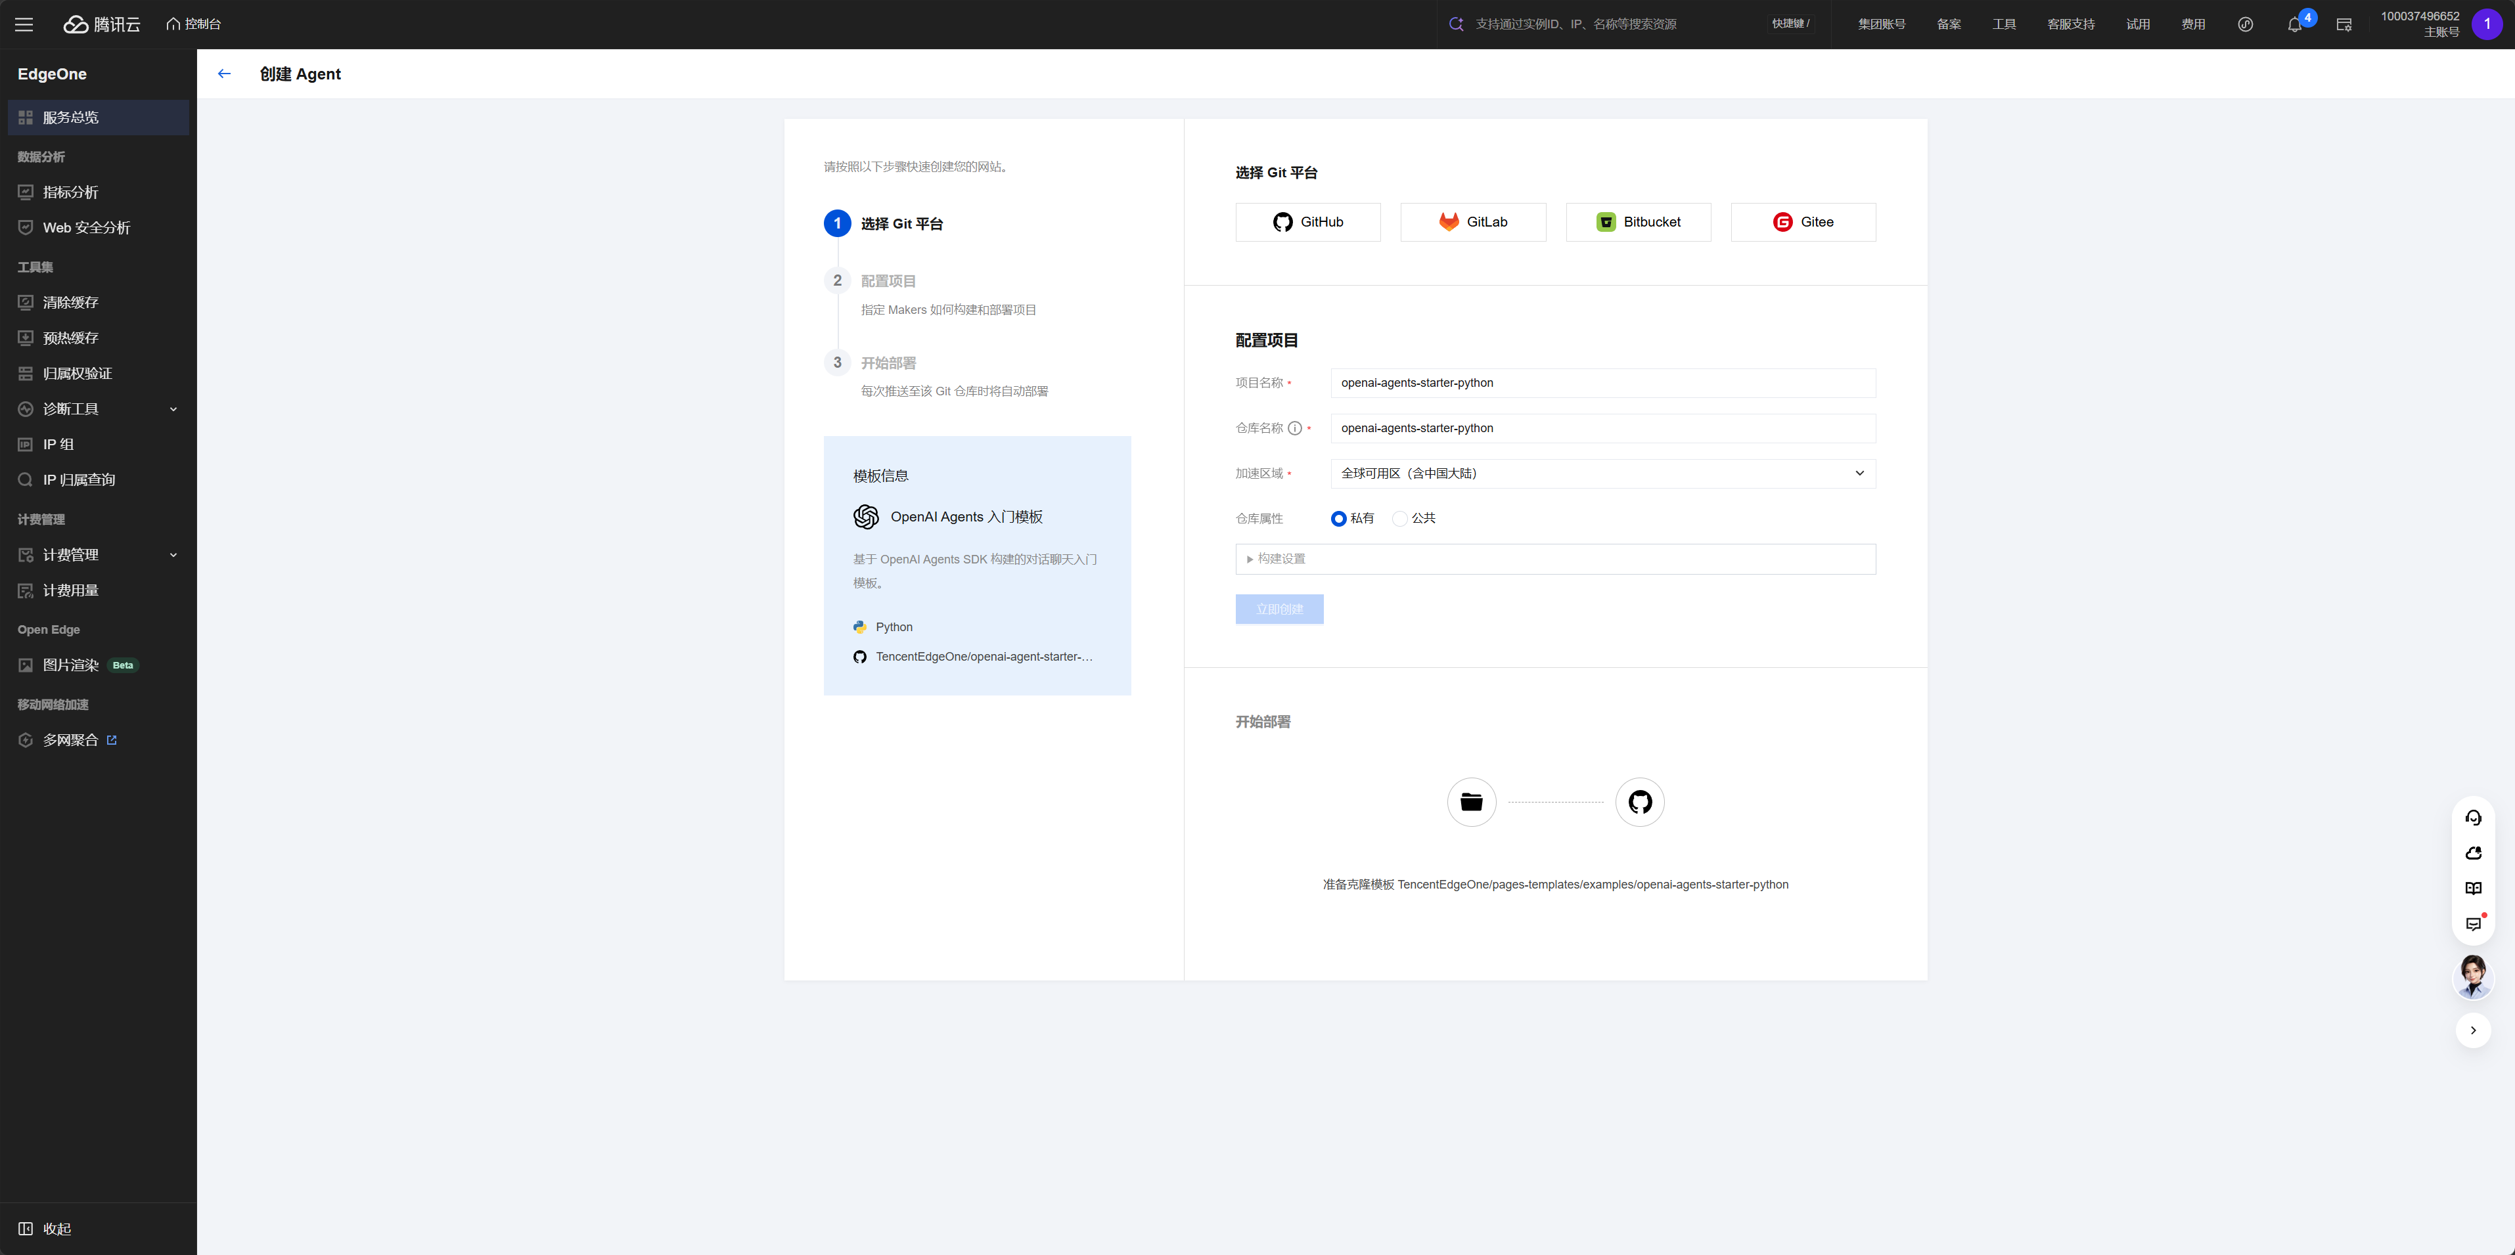Choose GitLab as Git platform
The image size is (2515, 1255).
(x=1472, y=223)
